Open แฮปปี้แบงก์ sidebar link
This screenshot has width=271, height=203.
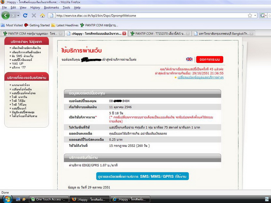[19, 108]
